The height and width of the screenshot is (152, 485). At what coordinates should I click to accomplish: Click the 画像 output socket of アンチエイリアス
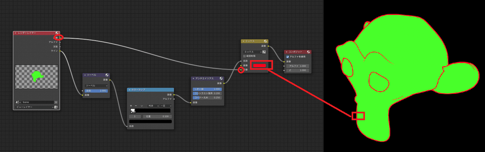pyautogui.click(x=224, y=83)
